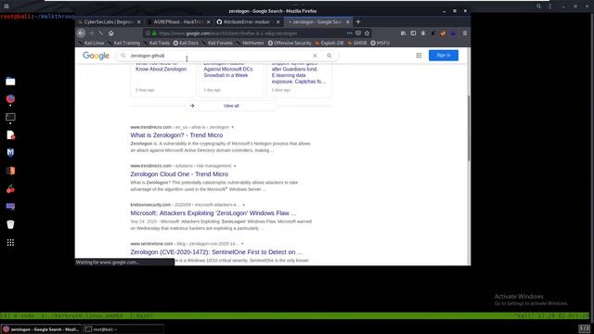Screen dimensions: 594x334
Task: Click top-right system search icon
Action: click(538, 6)
